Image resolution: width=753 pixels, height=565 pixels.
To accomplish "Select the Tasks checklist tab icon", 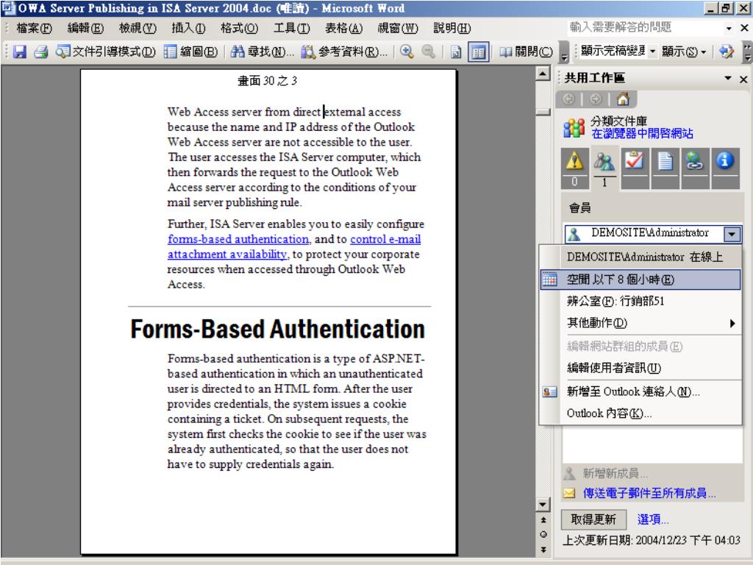I will (x=635, y=168).
